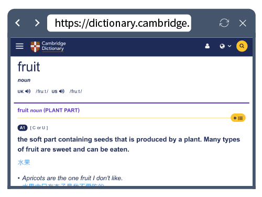Click the [C or U] grammar label
Image resolution: width=262 pixels, height=197 pixels.
[39, 128]
